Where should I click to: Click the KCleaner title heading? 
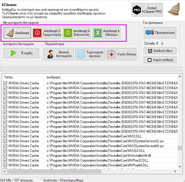(x=9, y=5)
